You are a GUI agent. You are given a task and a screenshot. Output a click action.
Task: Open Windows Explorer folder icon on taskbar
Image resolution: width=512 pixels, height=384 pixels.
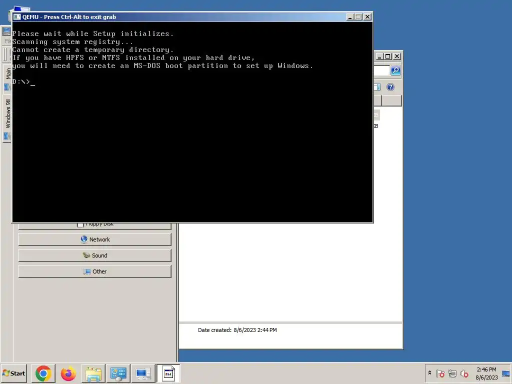pyautogui.click(x=93, y=373)
